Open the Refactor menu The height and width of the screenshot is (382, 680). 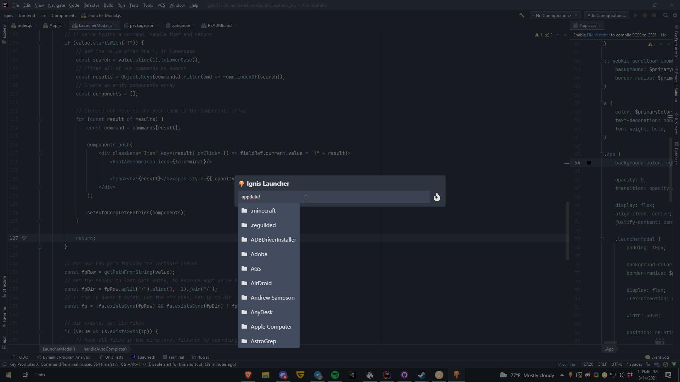pos(91,5)
